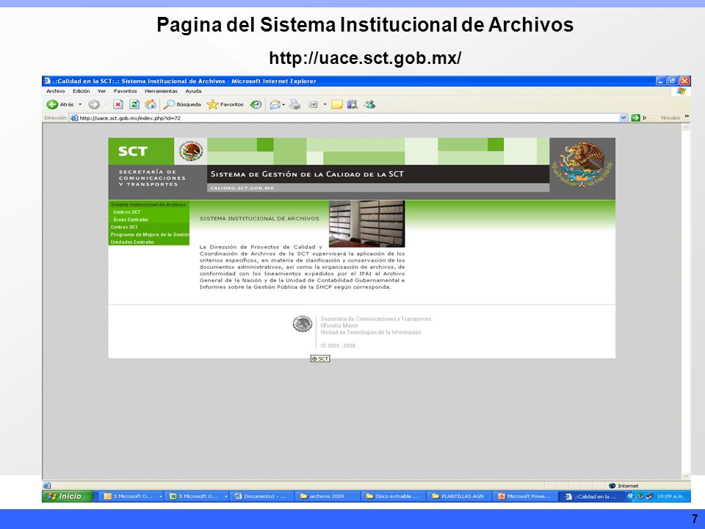This screenshot has width=705, height=529.
Task: Open the Back history dropdown arrow
Action: (80, 104)
